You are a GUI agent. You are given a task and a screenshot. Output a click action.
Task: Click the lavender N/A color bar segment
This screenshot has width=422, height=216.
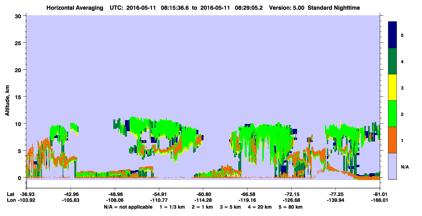pos(392,166)
